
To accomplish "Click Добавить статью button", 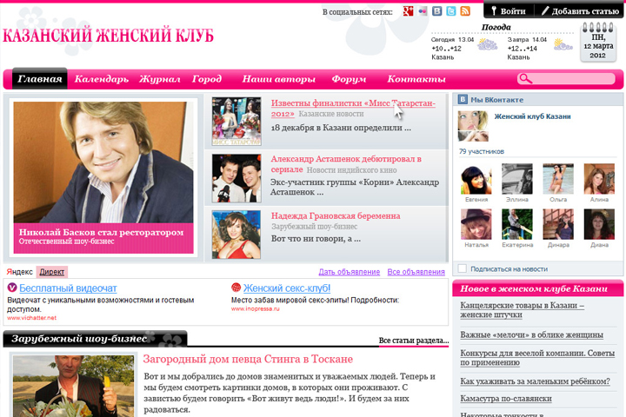I will click(580, 11).
